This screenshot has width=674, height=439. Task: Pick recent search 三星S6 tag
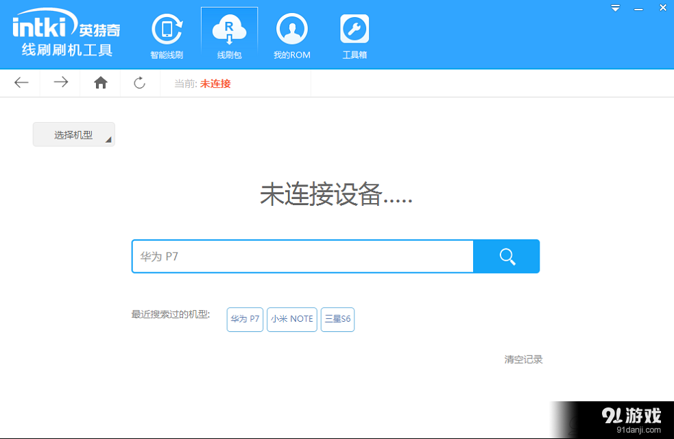[337, 319]
